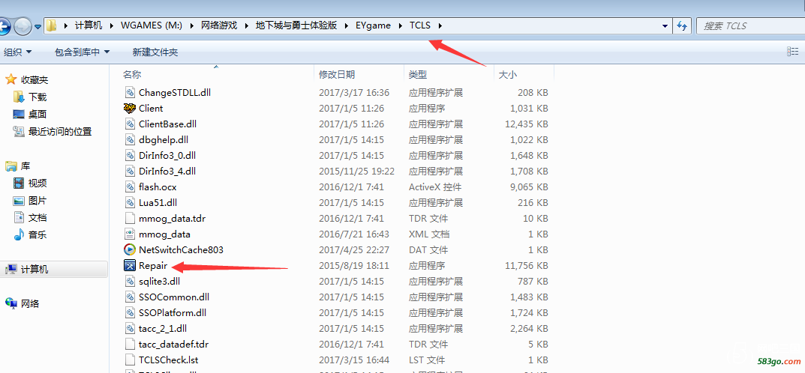This screenshot has width=805, height=373.
Task: Open the recent pages dropdown arrow
Action: click(38, 27)
